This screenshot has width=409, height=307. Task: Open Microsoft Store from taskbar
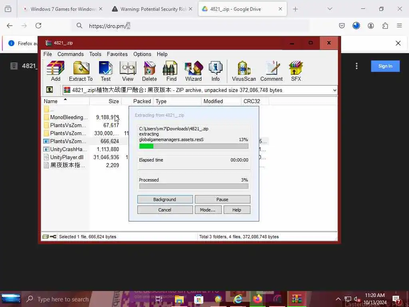click(199, 299)
